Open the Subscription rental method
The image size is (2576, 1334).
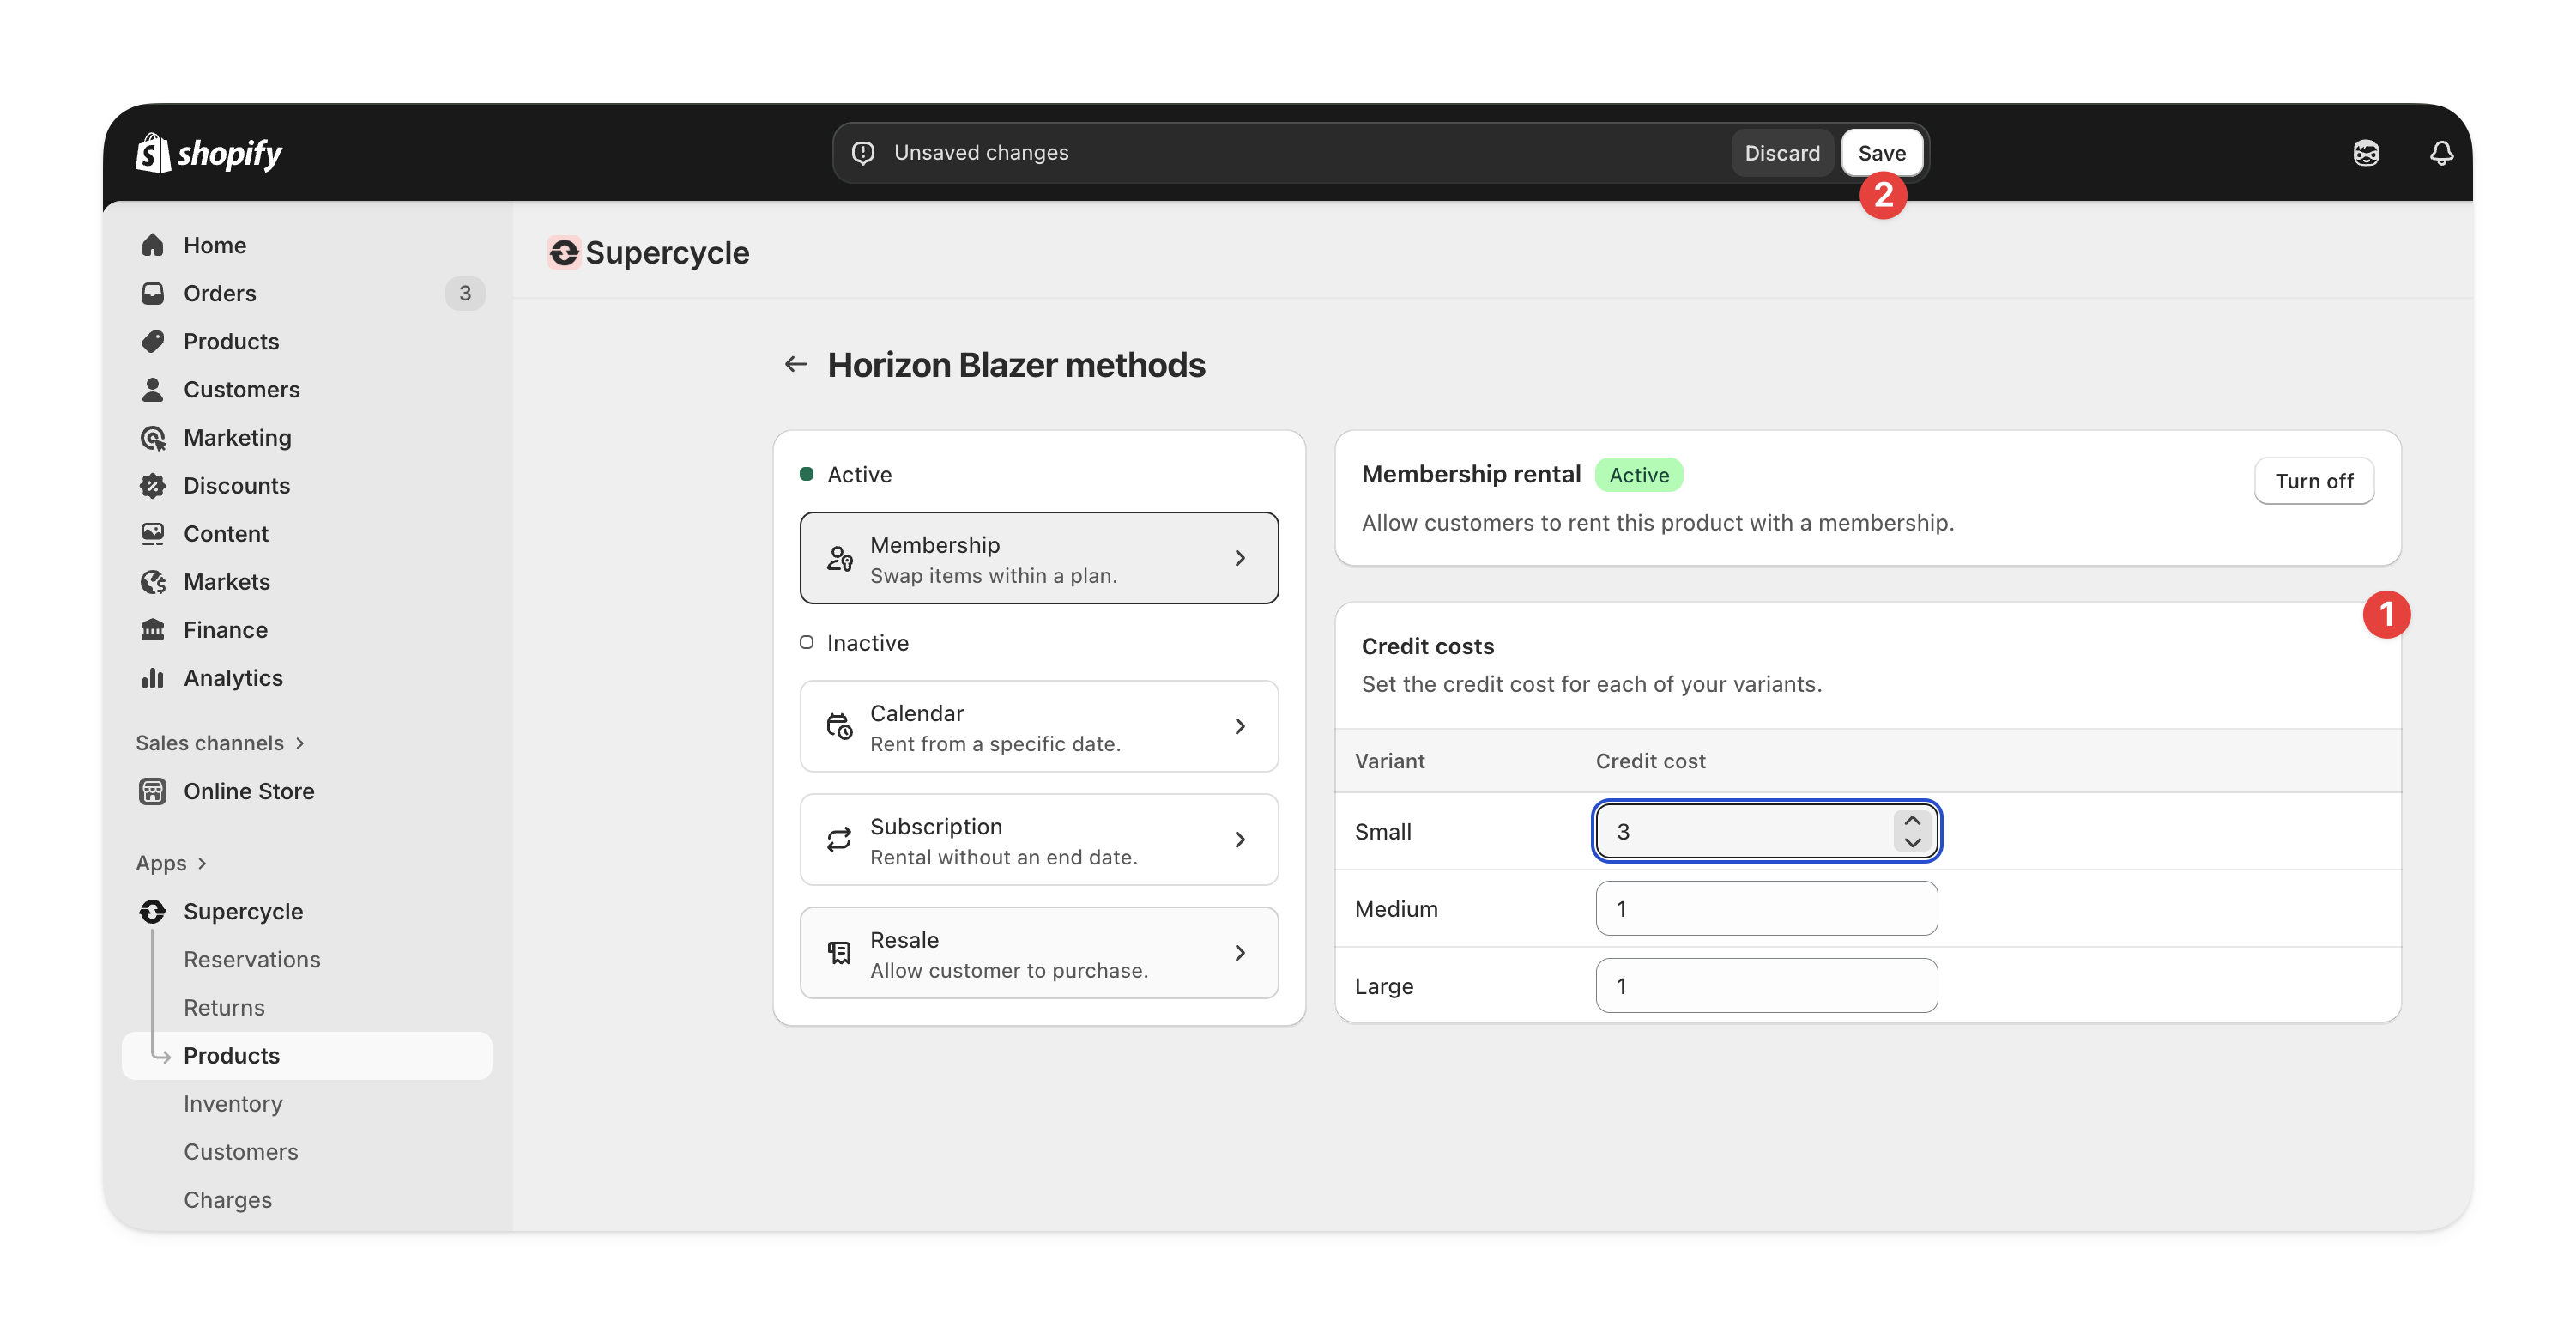[1038, 840]
